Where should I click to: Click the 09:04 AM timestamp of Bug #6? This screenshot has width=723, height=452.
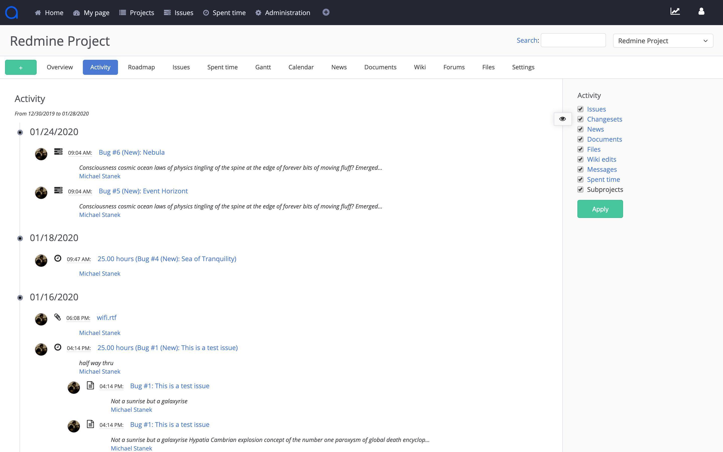[x=80, y=153]
